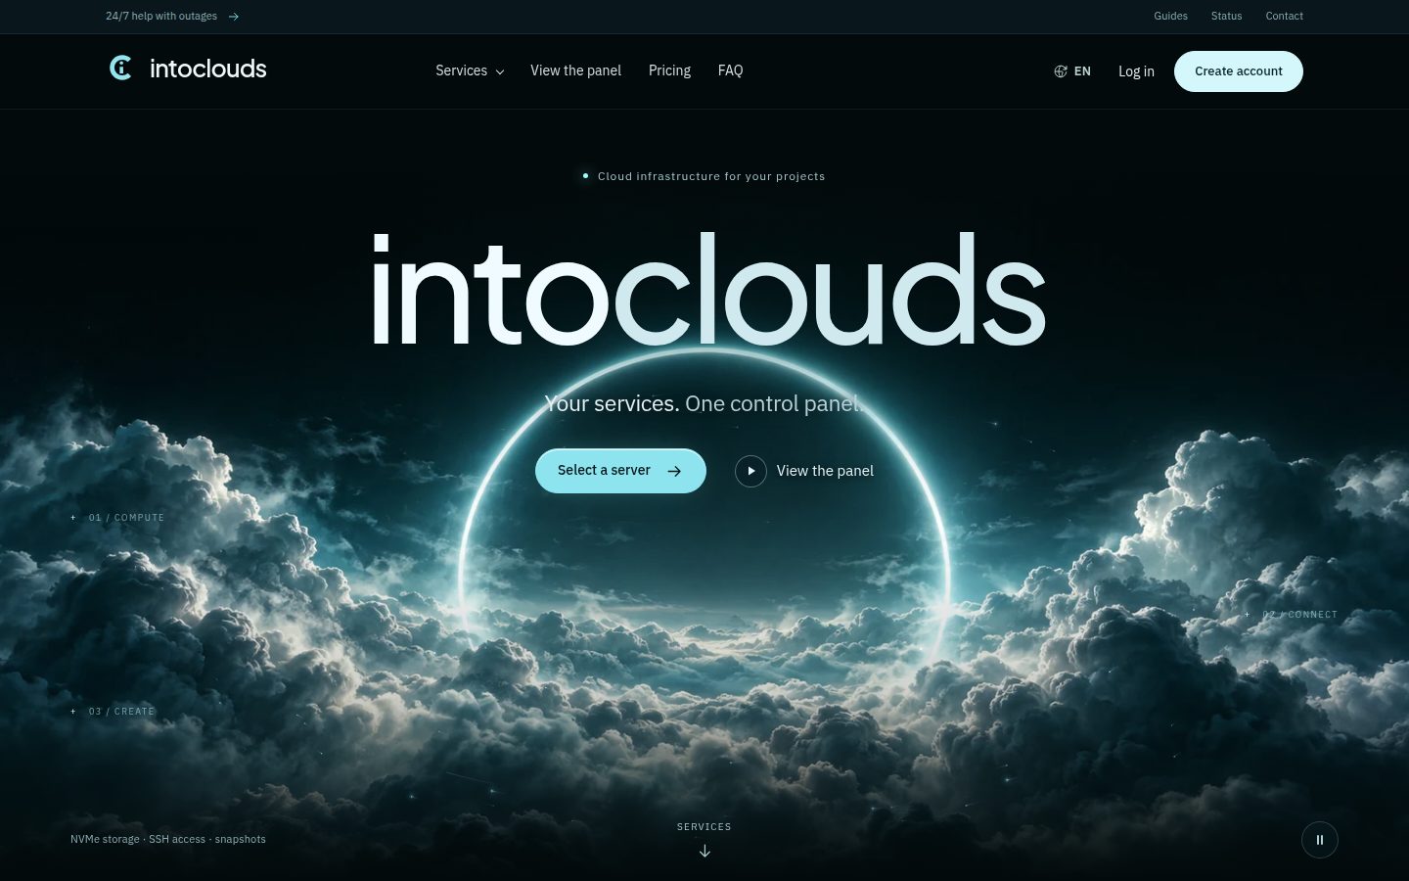Screen dimensions: 1409x881
Task: Select the 02 / CONNECT marker
Action: click(1291, 615)
